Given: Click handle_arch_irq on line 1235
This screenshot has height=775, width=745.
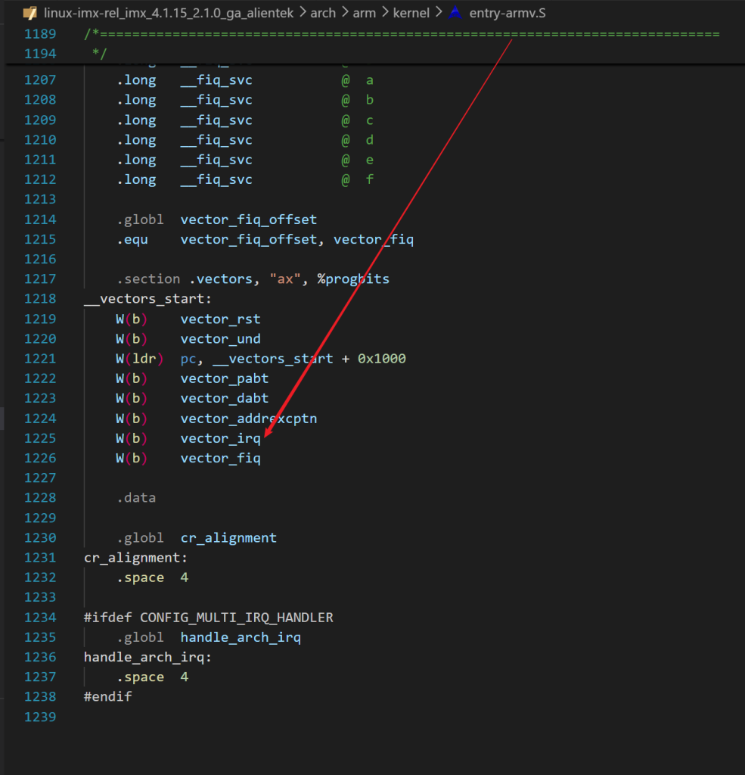Looking at the screenshot, I should 241,637.
